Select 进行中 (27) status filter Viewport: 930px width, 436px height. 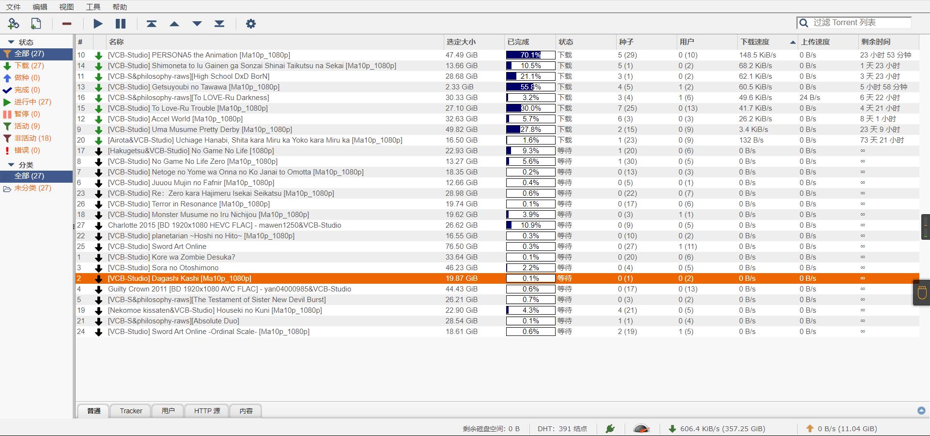(x=36, y=102)
